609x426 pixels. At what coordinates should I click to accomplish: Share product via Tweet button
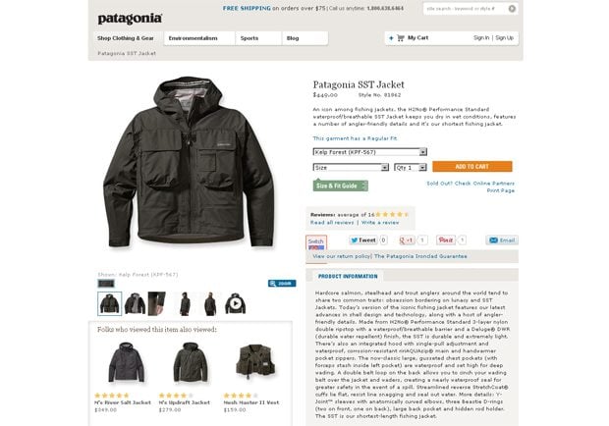coord(364,240)
